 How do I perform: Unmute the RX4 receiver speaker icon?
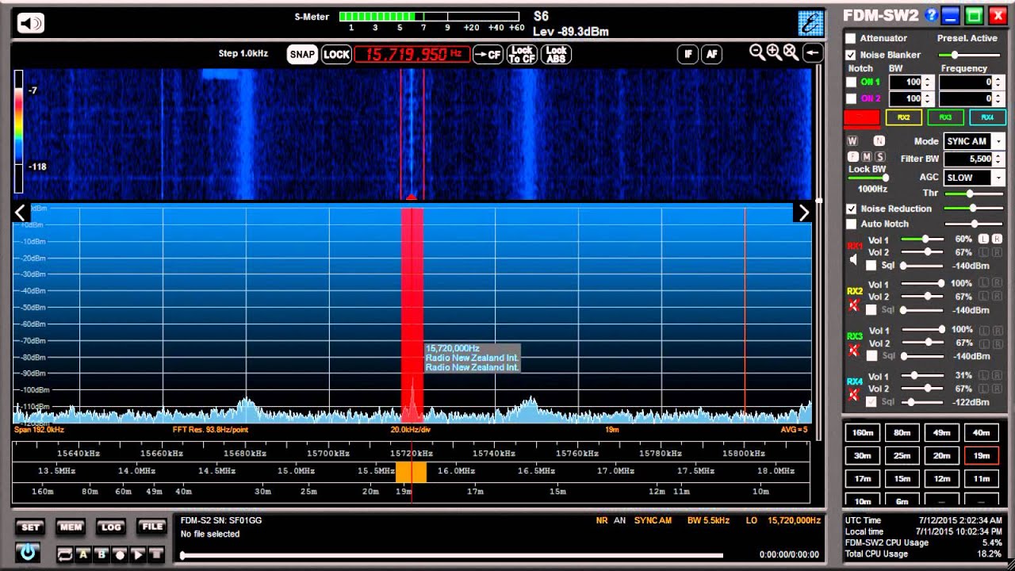(x=854, y=394)
